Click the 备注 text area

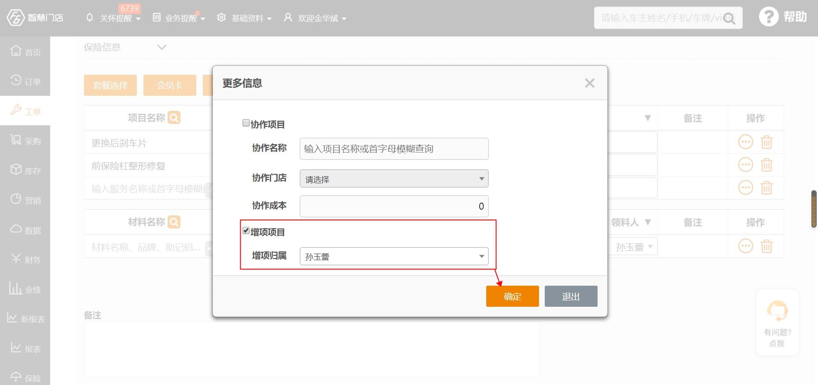click(x=312, y=349)
